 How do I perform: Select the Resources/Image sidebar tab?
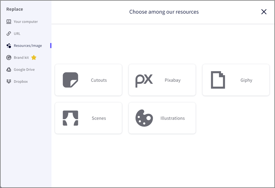(28, 46)
